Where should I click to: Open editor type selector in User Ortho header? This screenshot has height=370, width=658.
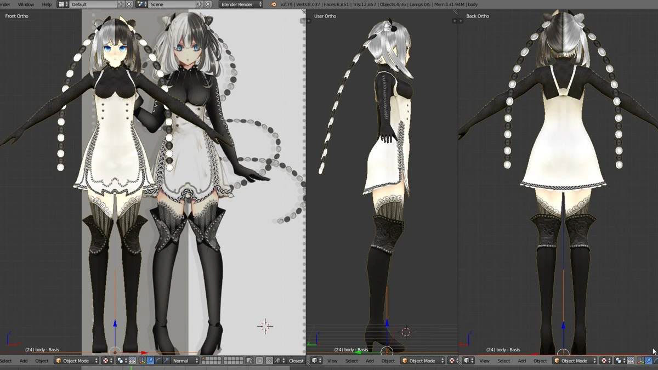[x=316, y=361]
